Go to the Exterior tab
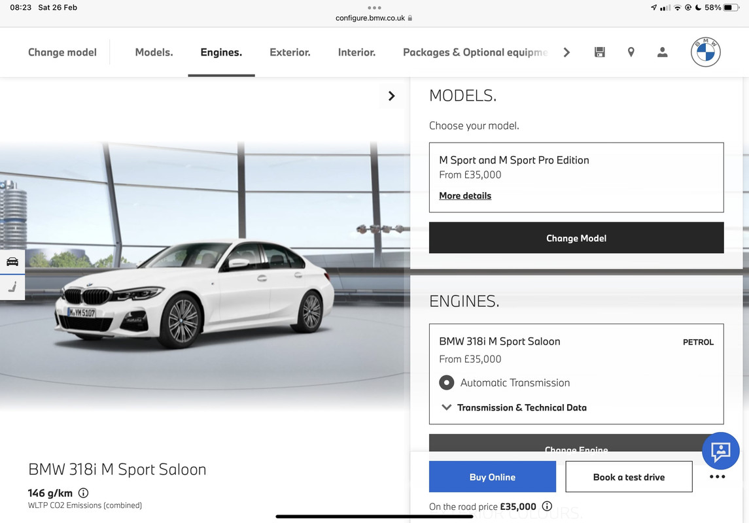The image size is (749, 523). pyautogui.click(x=290, y=52)
